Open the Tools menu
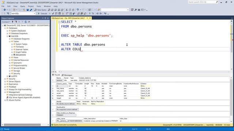234x131 pixels. tap(39, 6)
